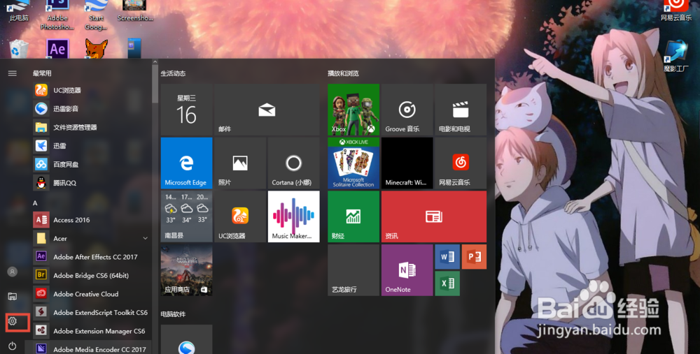Open the user account icon in Start sidebar
The height and width of the screenshot is (354, 700).
tap(13, 271)
